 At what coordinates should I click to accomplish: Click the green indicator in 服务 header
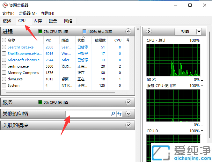(40, 102)
